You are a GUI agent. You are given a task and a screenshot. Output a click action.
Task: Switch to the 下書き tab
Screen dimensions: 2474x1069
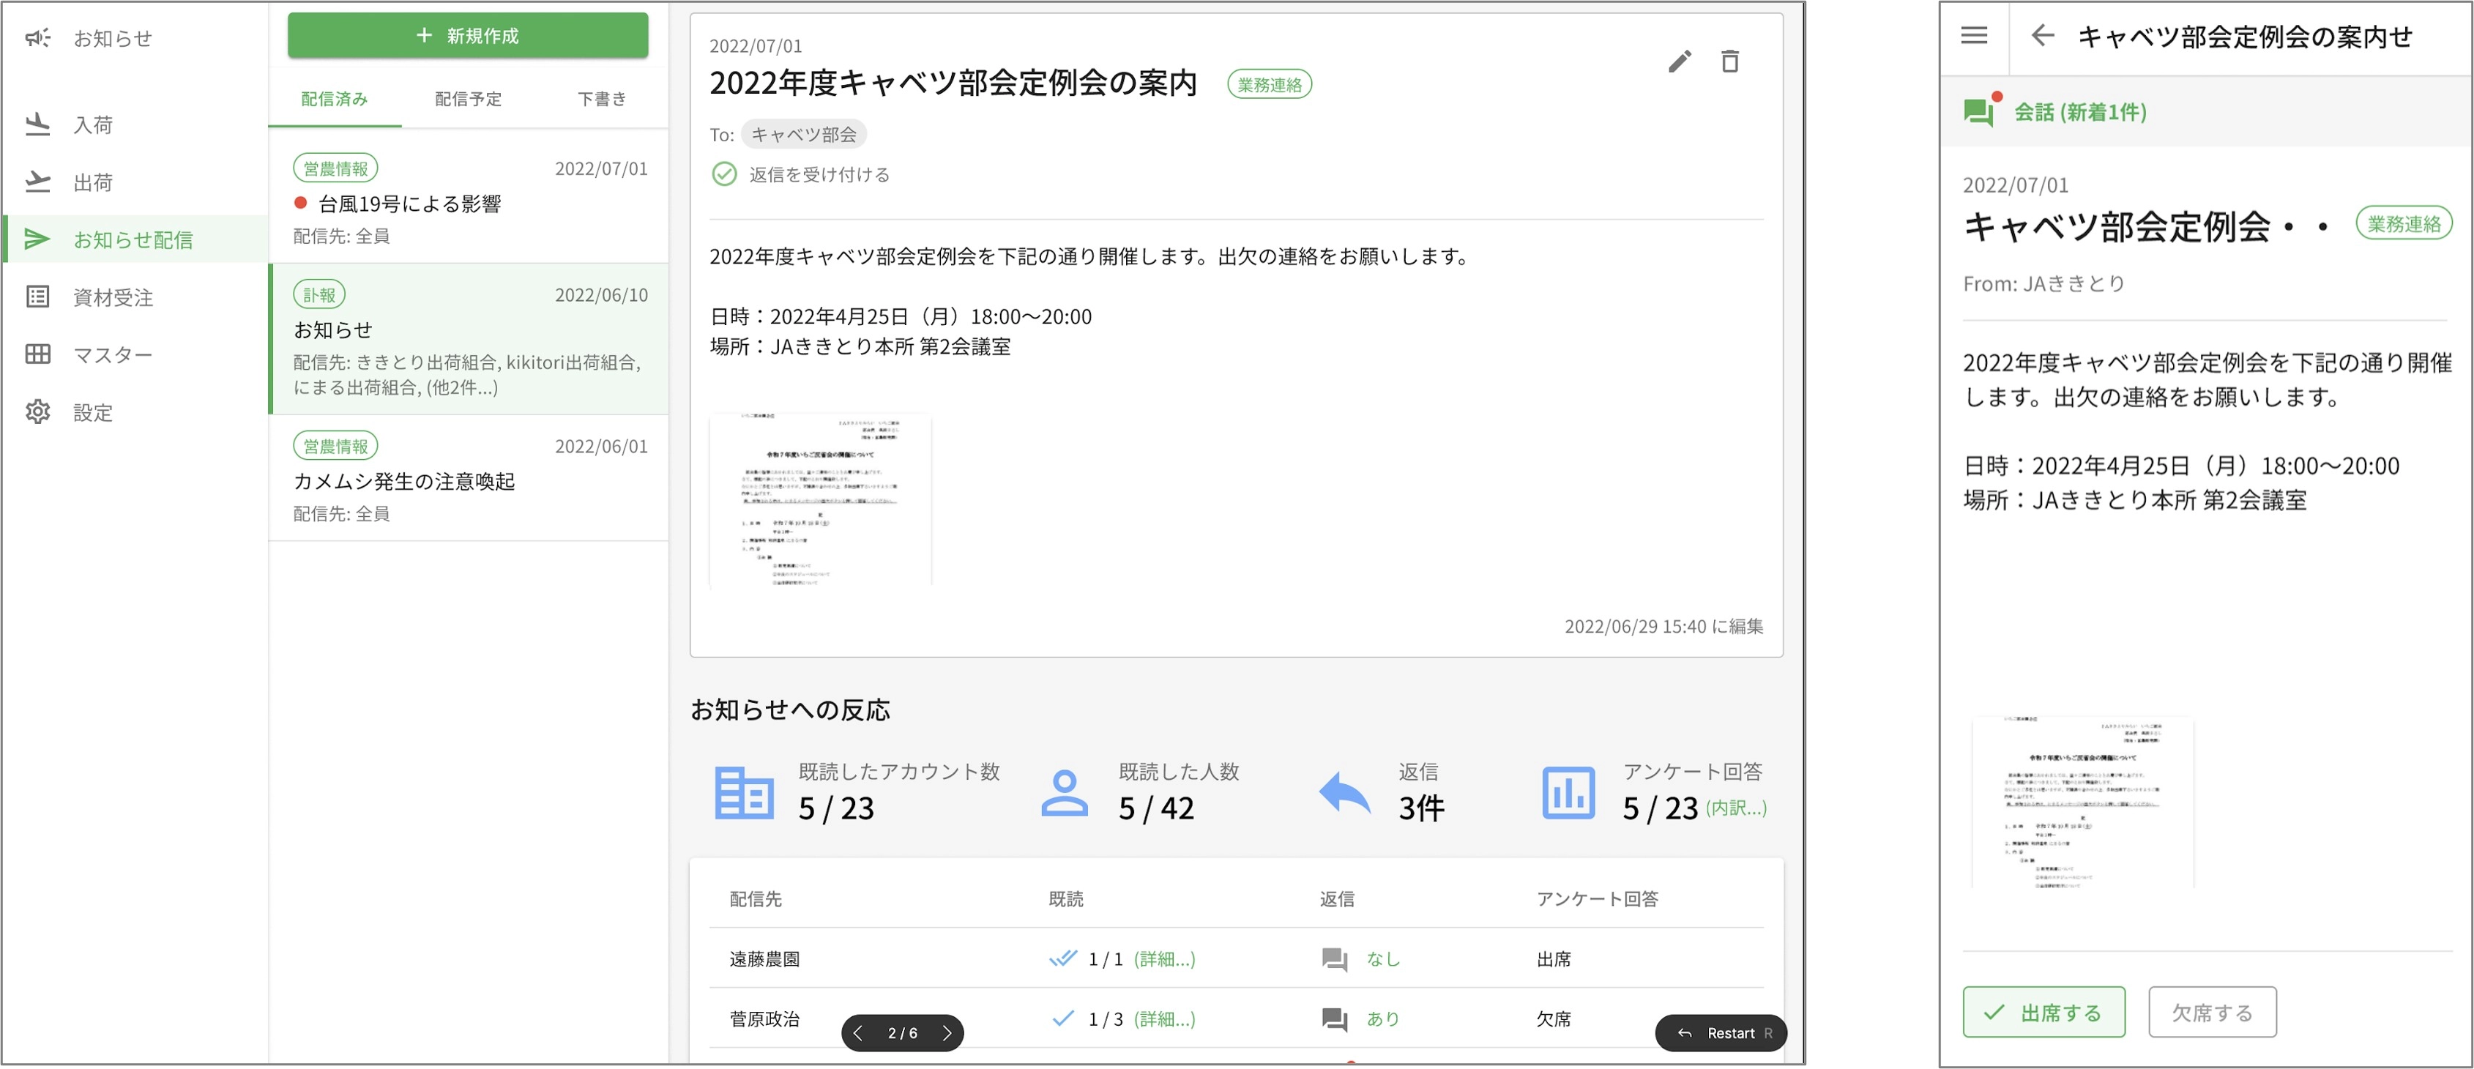(x=601, y=99)
